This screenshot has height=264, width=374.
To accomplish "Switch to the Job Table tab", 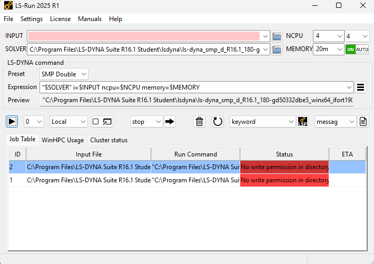I will tap(22, 139).
